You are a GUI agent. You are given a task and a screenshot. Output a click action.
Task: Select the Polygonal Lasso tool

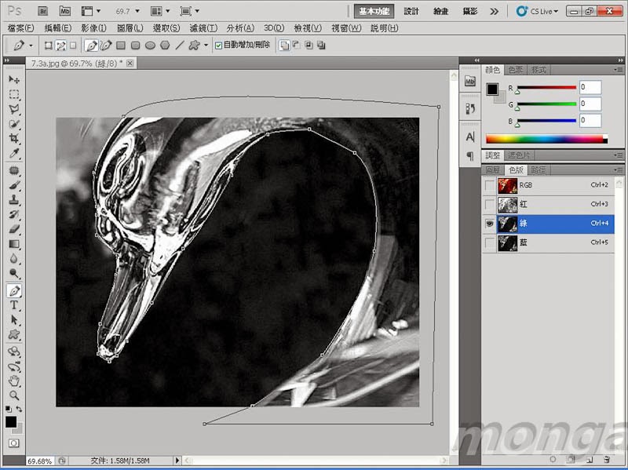pyautogui.click(x=14, y=109)
